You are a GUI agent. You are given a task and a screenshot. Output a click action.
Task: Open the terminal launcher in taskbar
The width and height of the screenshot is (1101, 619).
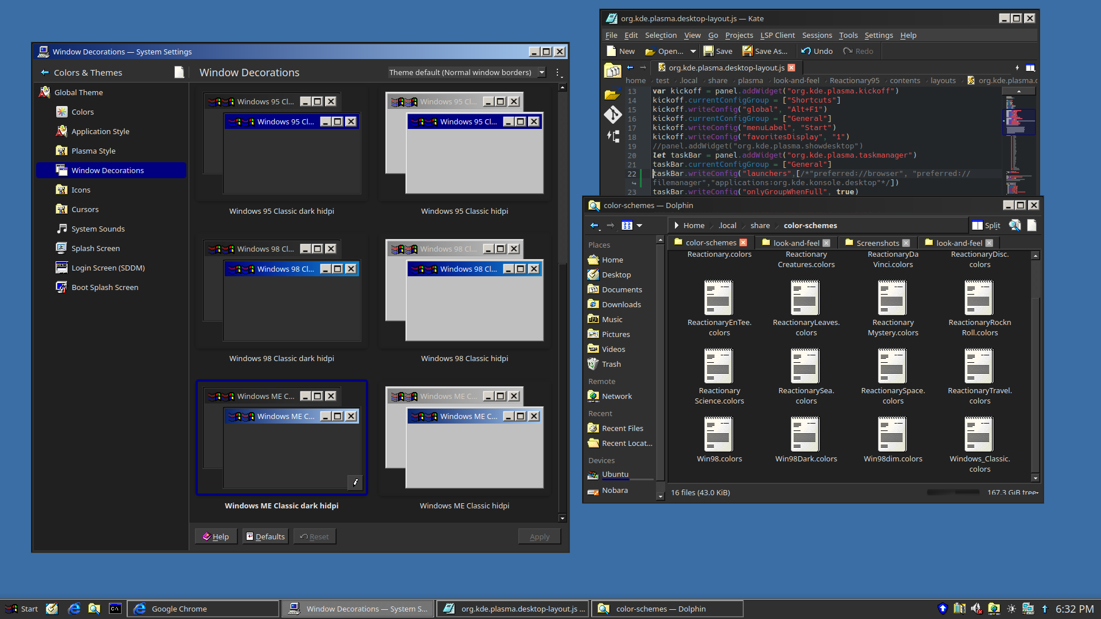(x=115, y=609)
